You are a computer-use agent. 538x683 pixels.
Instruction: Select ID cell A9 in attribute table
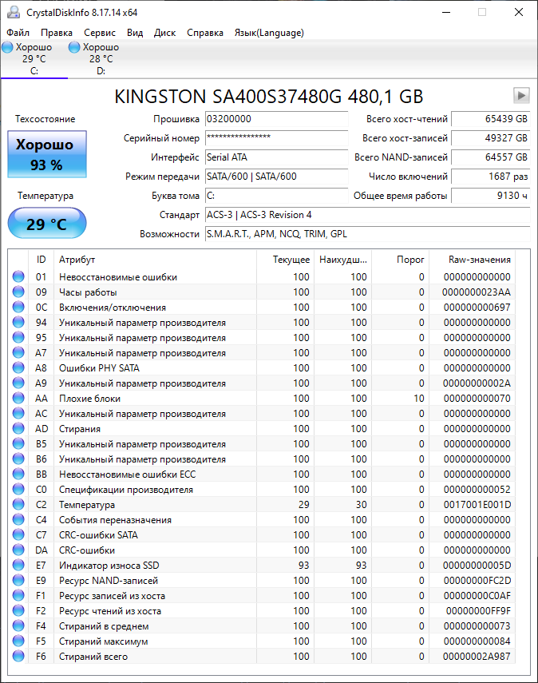(41, 383)
